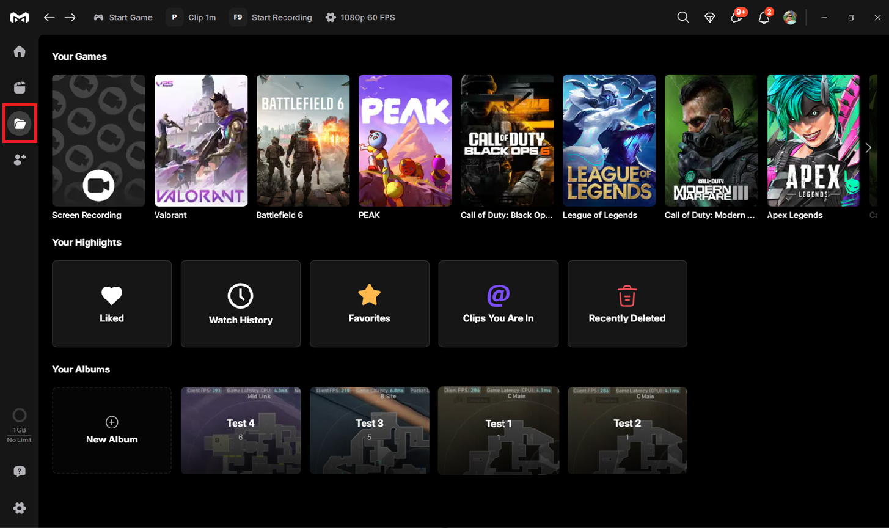Go forward with the right arrow

[70, 18]
